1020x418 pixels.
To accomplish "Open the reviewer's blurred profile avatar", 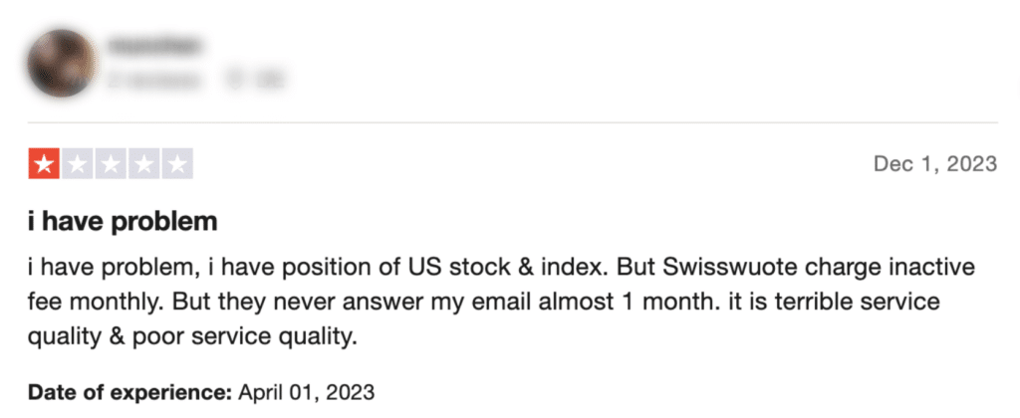I will pos(62,63).
